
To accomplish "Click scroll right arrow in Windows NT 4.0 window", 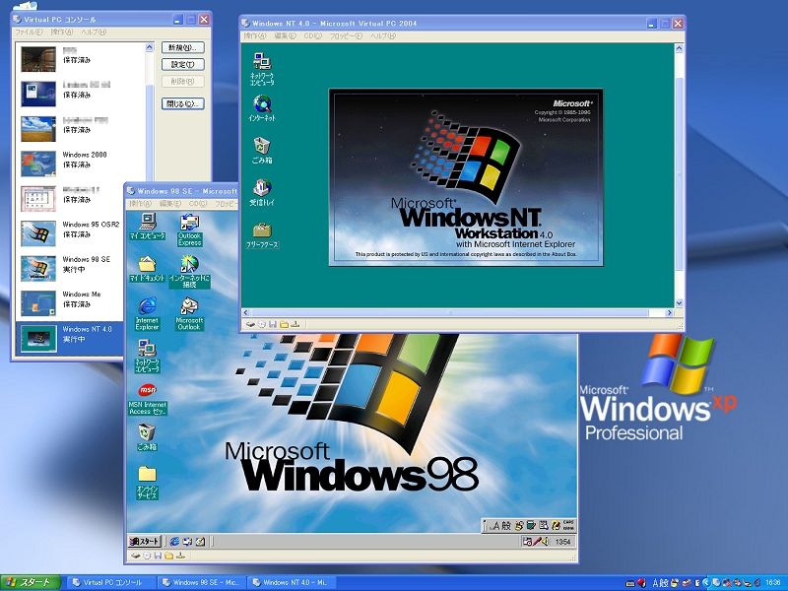I will (x=670, y=312).
